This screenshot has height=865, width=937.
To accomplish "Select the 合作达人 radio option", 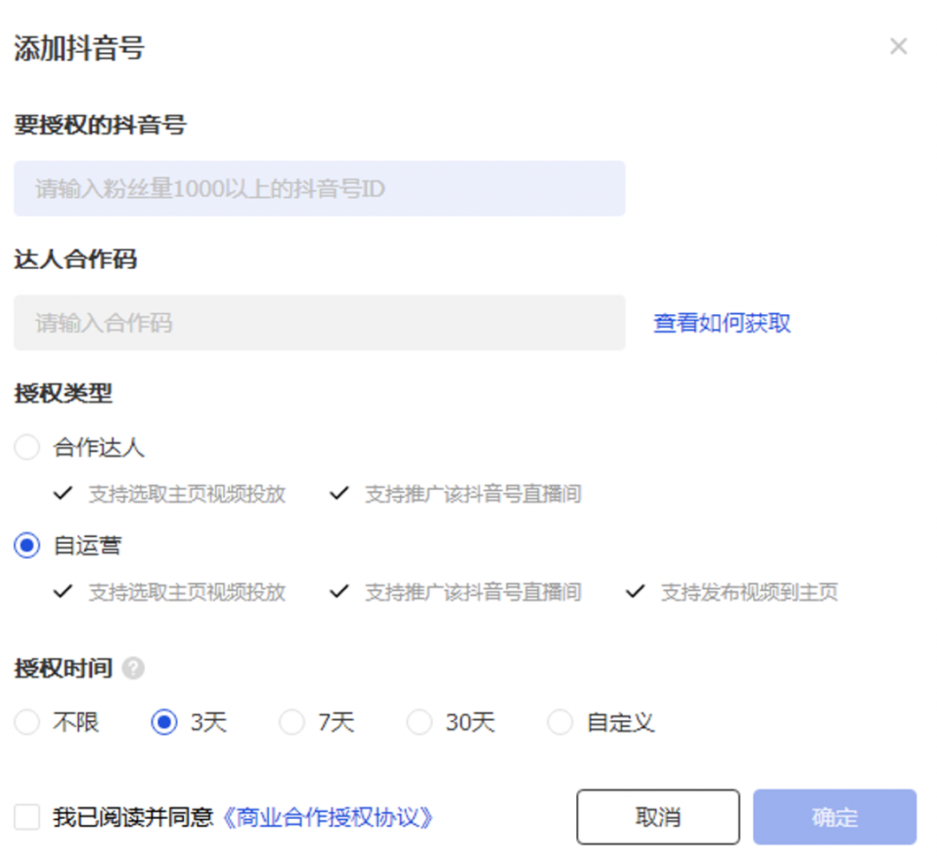I will point(27,447).
